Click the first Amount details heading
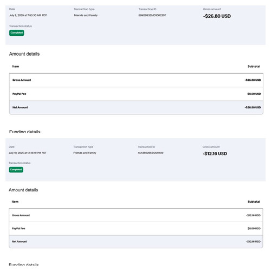This screenshot has width=271, height=271. 24,54
